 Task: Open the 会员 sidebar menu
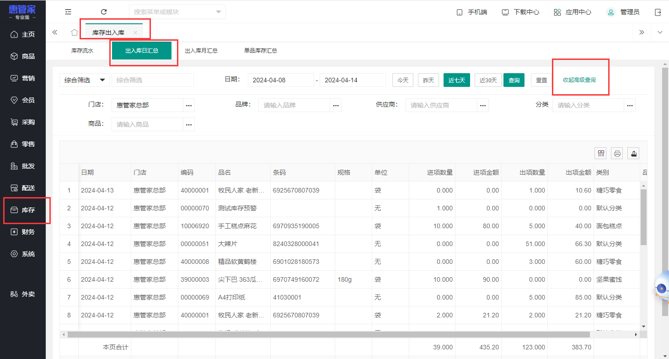pyautogui.click(x=23, y=100)
